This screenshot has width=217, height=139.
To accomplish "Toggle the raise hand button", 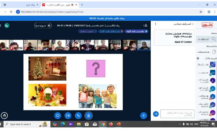I will coord(4,116).
